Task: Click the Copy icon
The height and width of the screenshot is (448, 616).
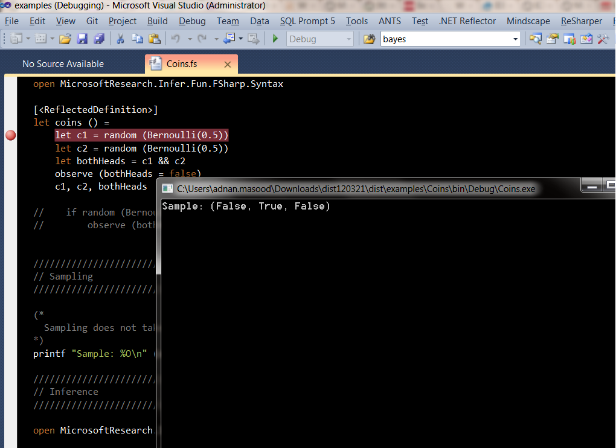Action: click(x=137, y=39)
